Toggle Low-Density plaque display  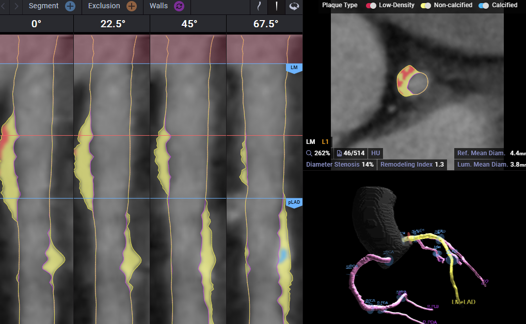point(371,5)
